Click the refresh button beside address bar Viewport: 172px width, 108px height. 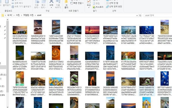click(x=140, y=15)
